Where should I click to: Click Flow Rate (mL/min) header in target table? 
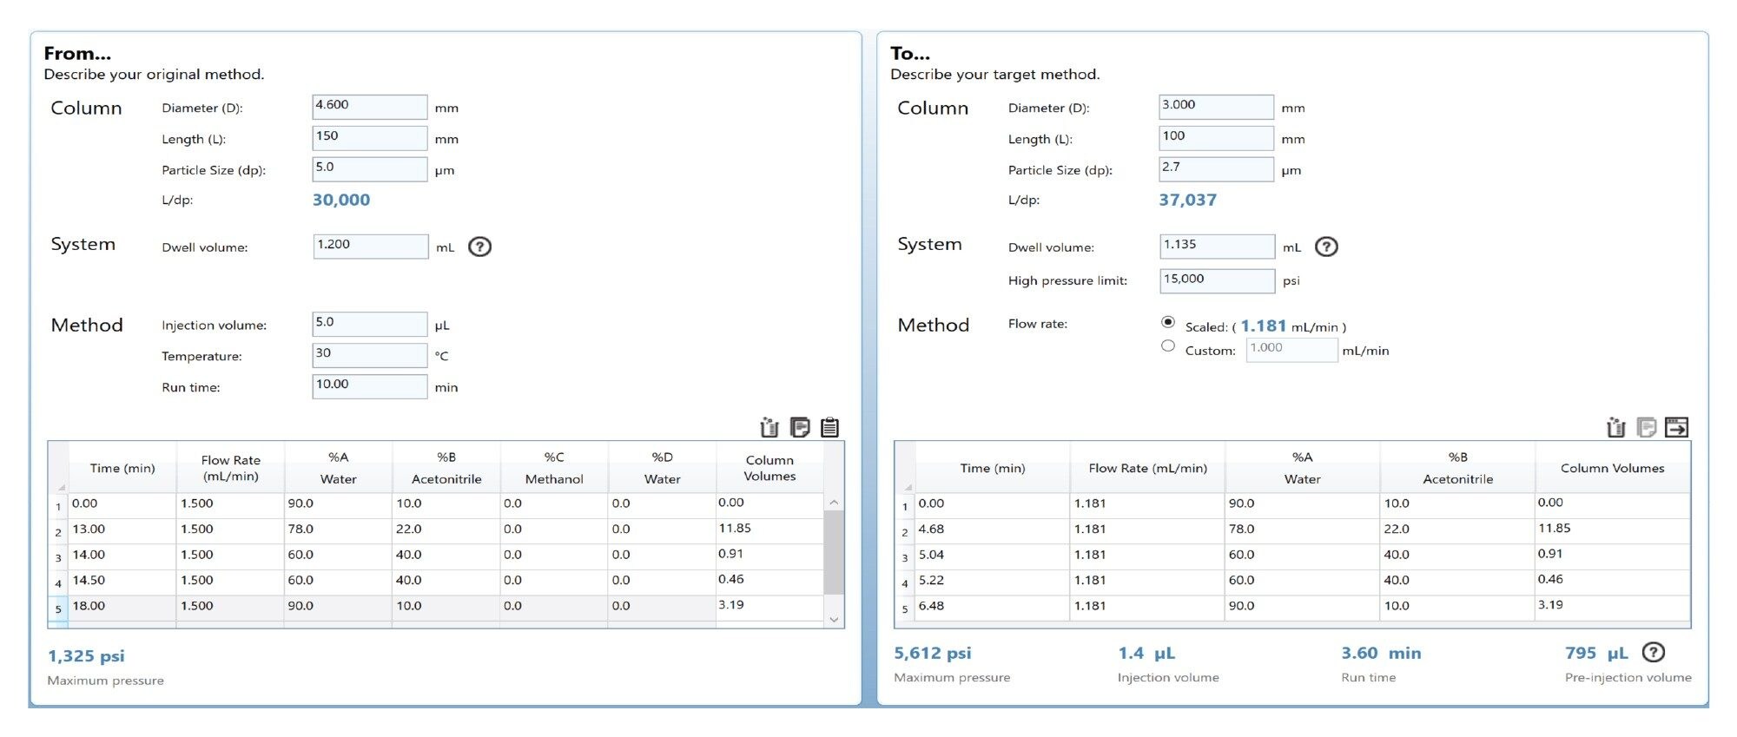click(x=1147, y=468)
